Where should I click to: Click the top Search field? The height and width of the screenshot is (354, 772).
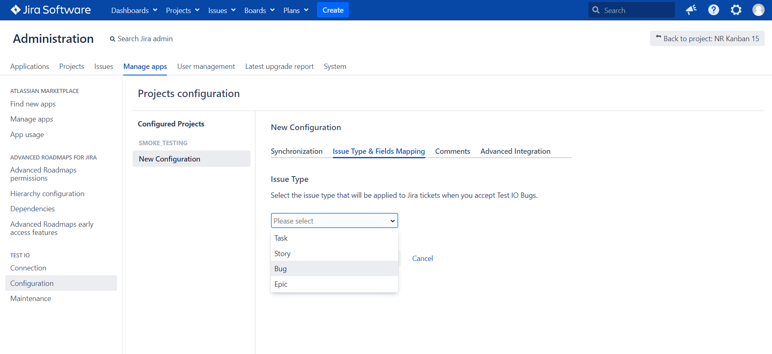click(632, 10)
